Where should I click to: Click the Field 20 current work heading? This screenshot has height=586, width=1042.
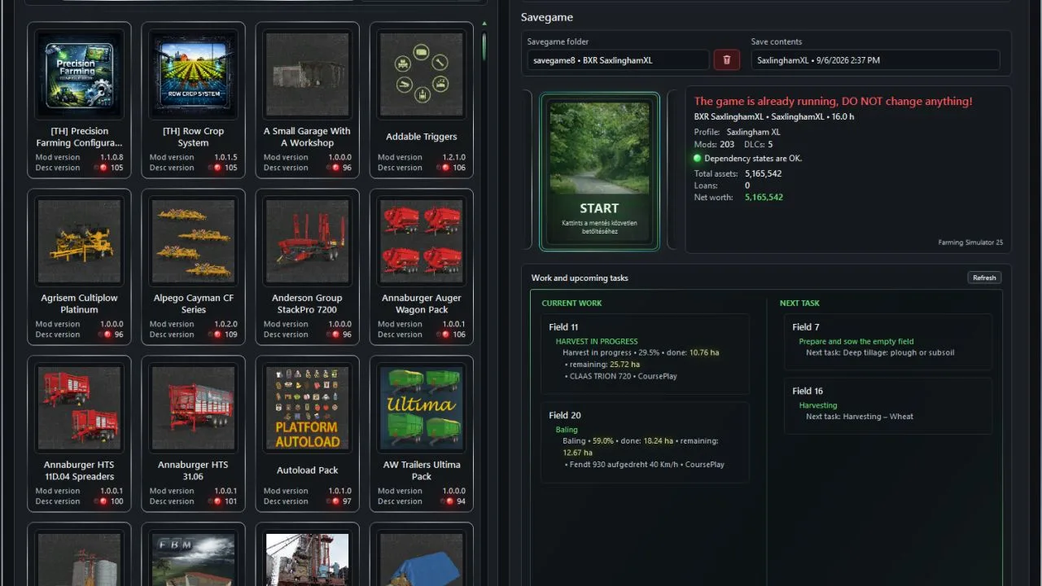point(565,416)
